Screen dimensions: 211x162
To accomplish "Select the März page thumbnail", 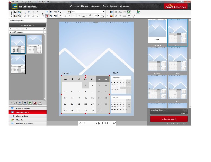I will tap(177, 59).
